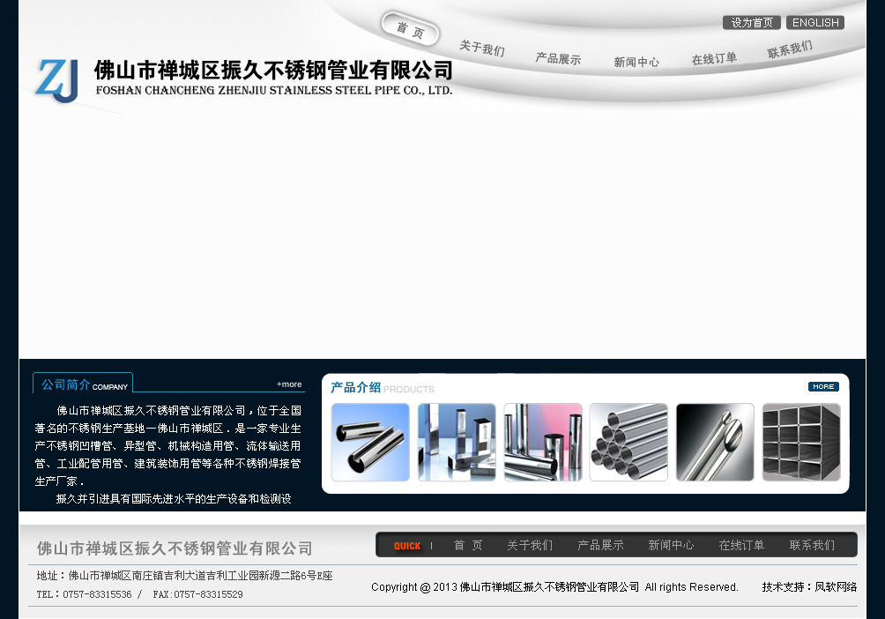Click the 首页 tab in top navigation
The width and height of the screenshot is (885, 619).
411,31
